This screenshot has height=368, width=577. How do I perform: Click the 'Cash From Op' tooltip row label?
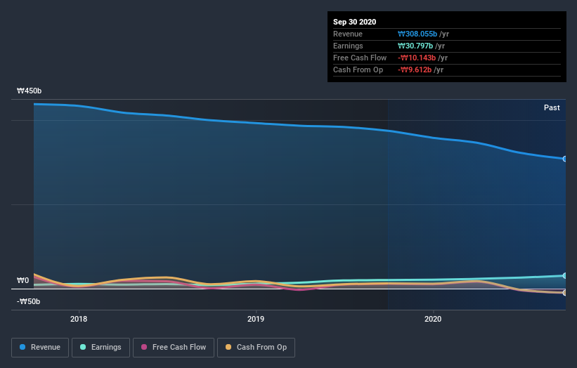pyautogui.click(x=358, y=70)
